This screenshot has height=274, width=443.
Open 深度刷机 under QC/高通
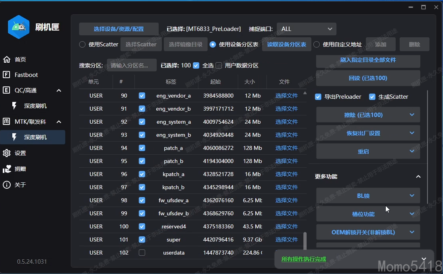pyautogui.click(x=35, y=106)
